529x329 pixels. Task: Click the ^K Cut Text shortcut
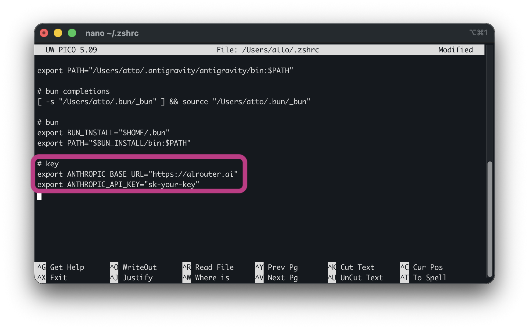(x=351, y=267)
